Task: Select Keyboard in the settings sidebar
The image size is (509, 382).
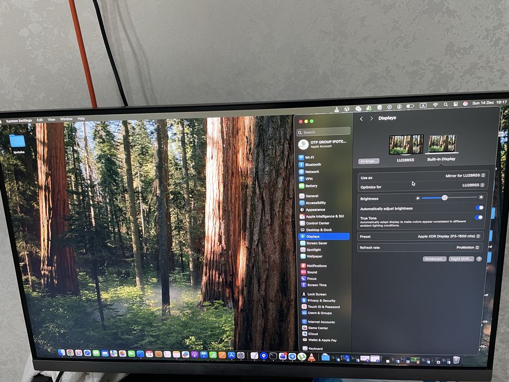Action: pyautogui.click(x=313, y=349)
